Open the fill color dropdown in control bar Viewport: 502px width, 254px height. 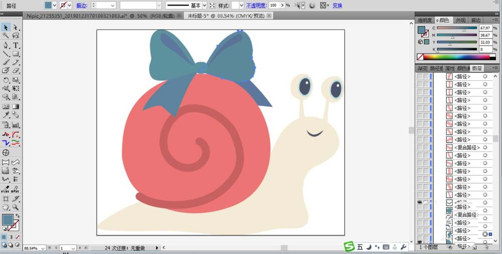(x=55, y=5)
